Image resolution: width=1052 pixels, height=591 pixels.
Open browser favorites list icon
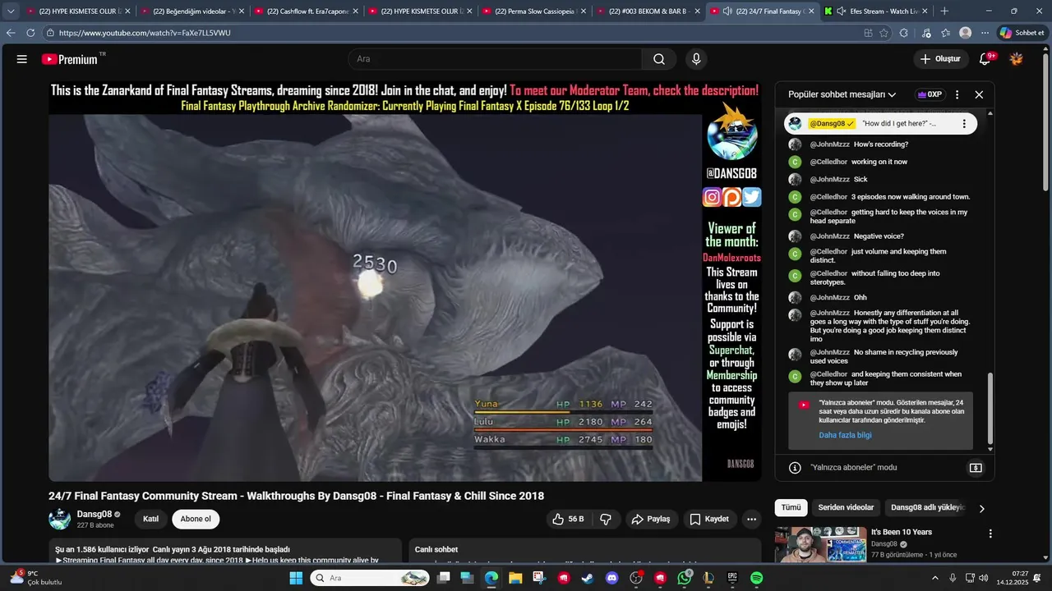pos(946,33)
